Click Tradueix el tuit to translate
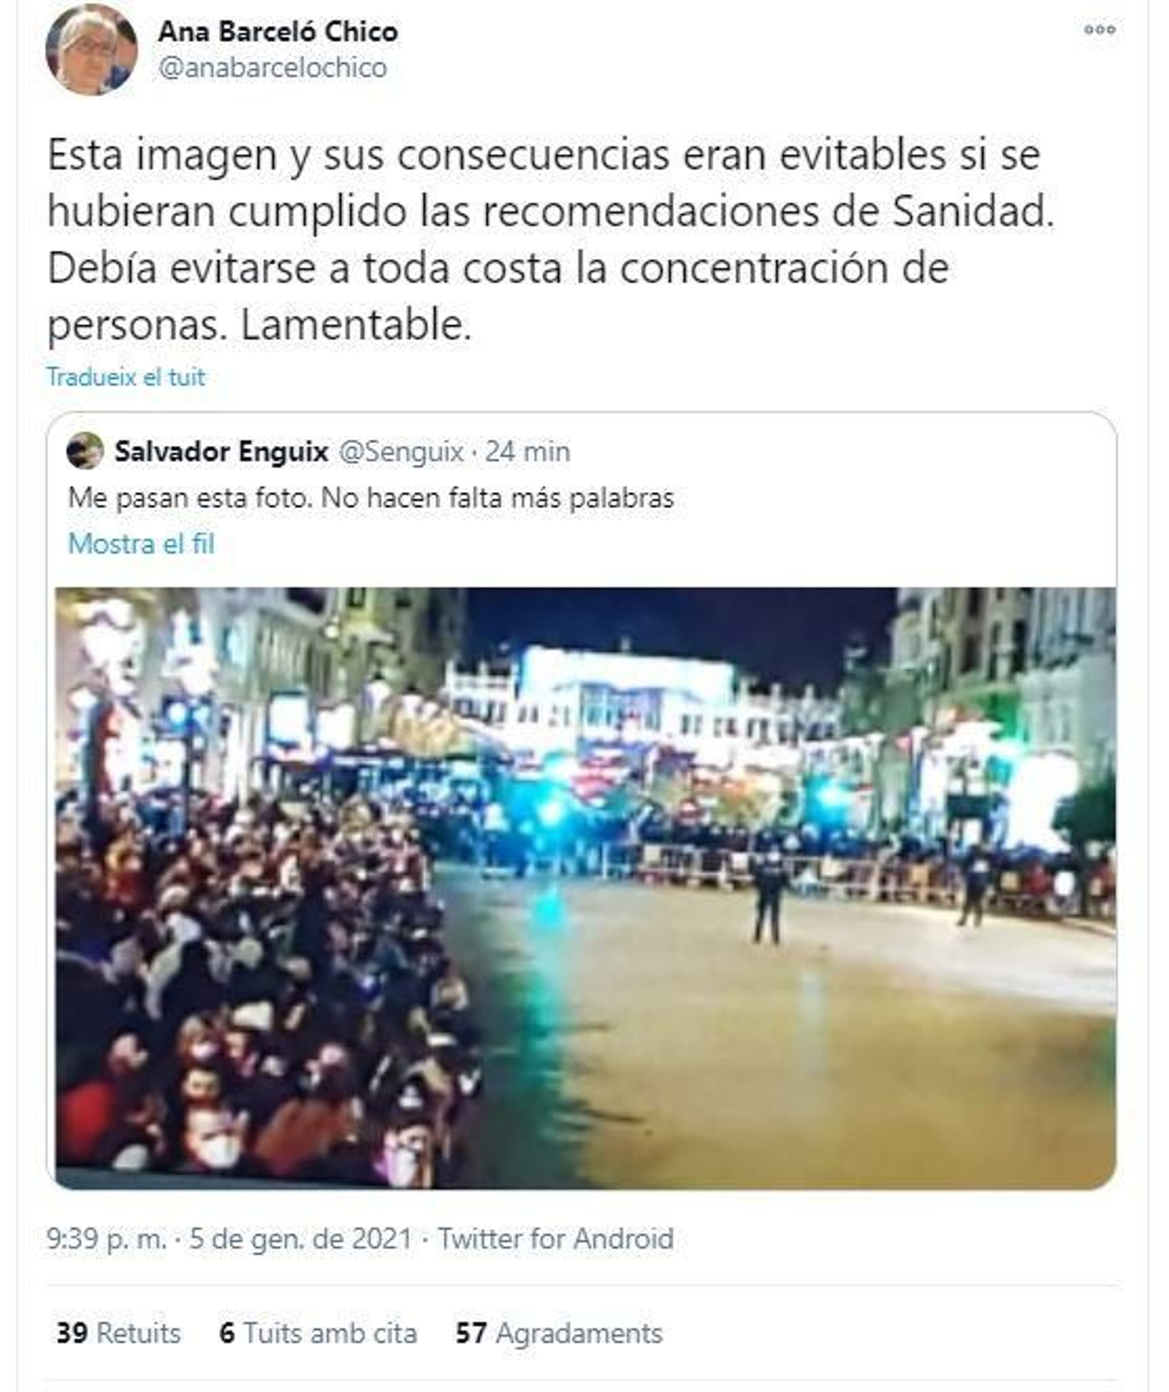Screen dimensions: 1169x1392 pyautogui.click(x=126, y=377)
